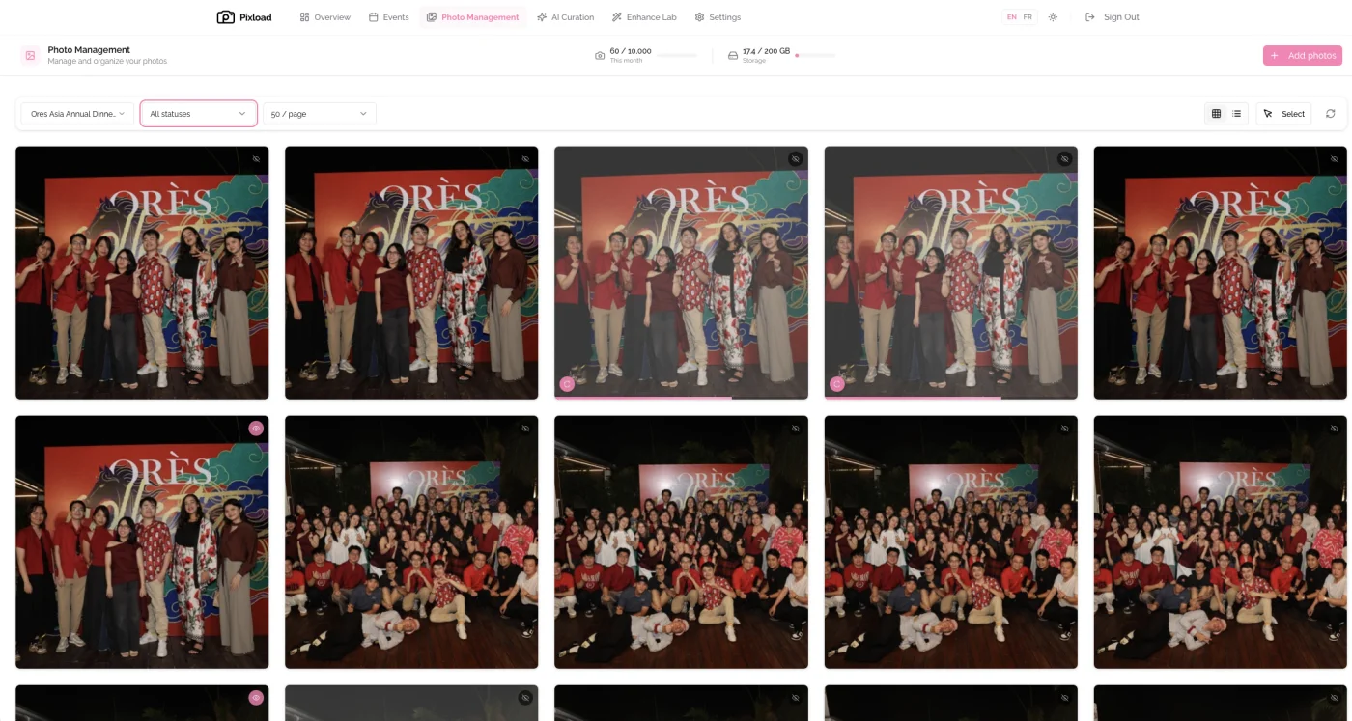Open the 50 / page size dropdown
Image resolution: width=1352 pixels, height=721 pixels.
pyautogui.click(x=320, y=114)
